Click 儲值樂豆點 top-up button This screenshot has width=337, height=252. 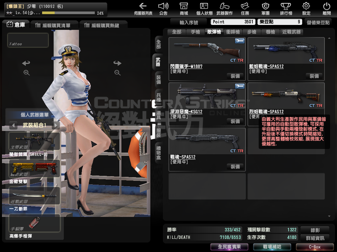318,22
